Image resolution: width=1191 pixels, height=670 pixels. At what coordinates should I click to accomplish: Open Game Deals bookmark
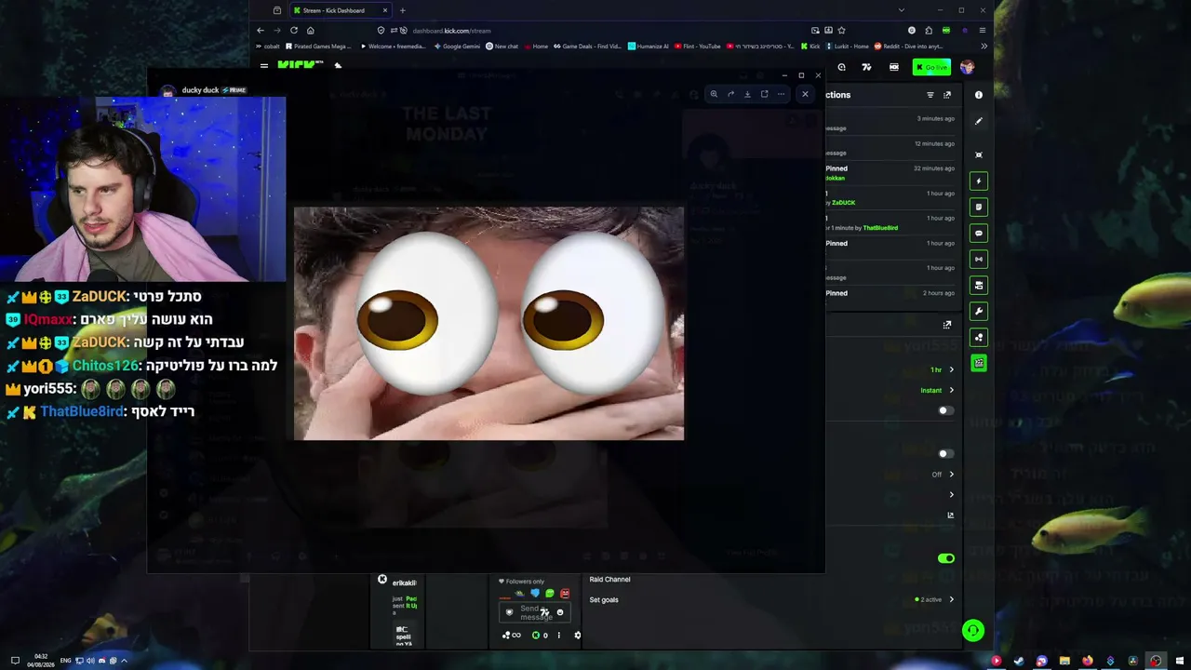click(x=587, y=46)
